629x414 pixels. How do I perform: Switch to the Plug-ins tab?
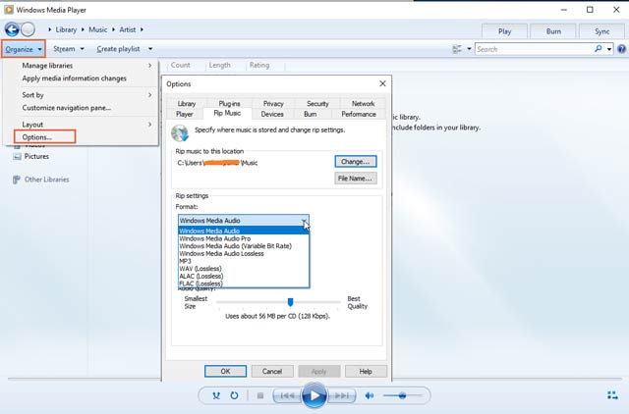[229, 103]
